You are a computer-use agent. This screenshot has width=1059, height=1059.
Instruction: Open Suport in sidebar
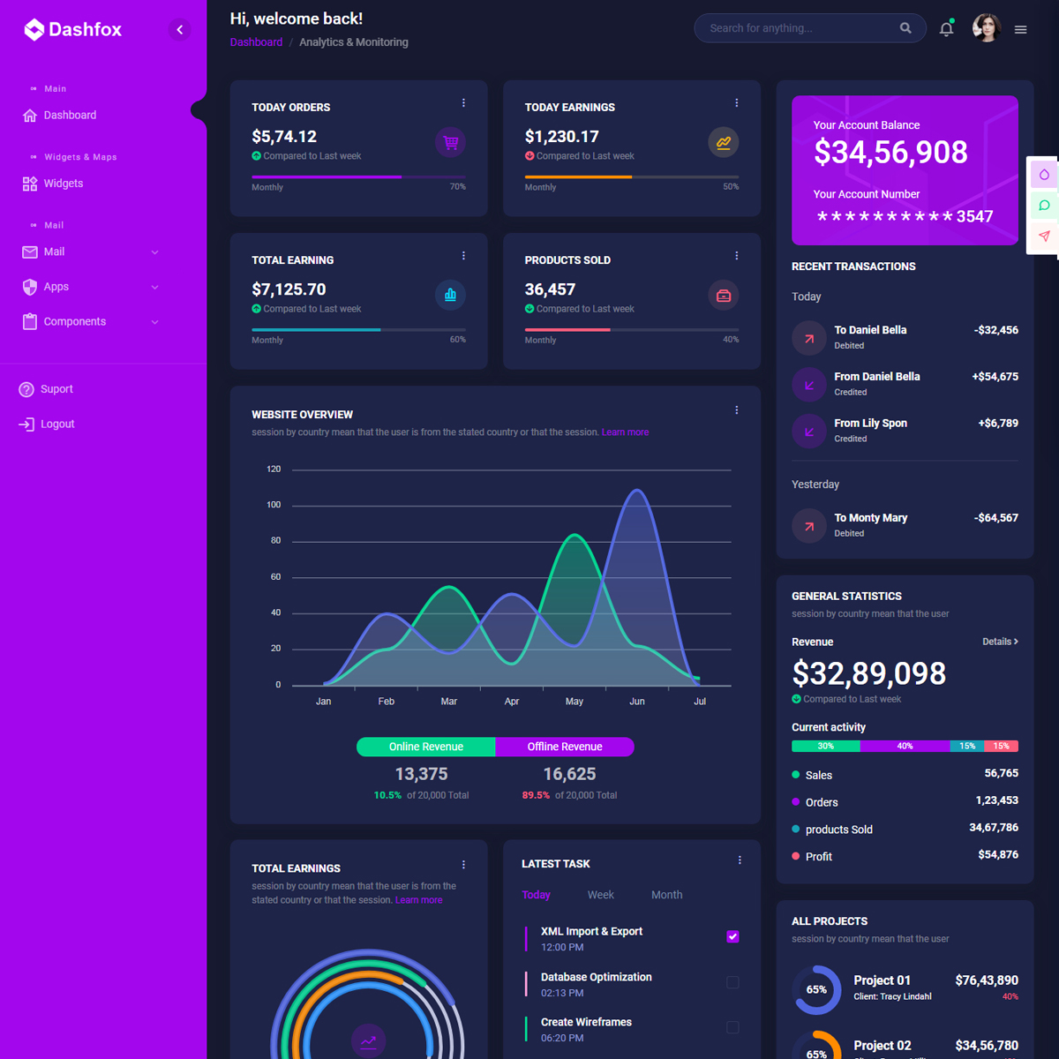point(46,389)
